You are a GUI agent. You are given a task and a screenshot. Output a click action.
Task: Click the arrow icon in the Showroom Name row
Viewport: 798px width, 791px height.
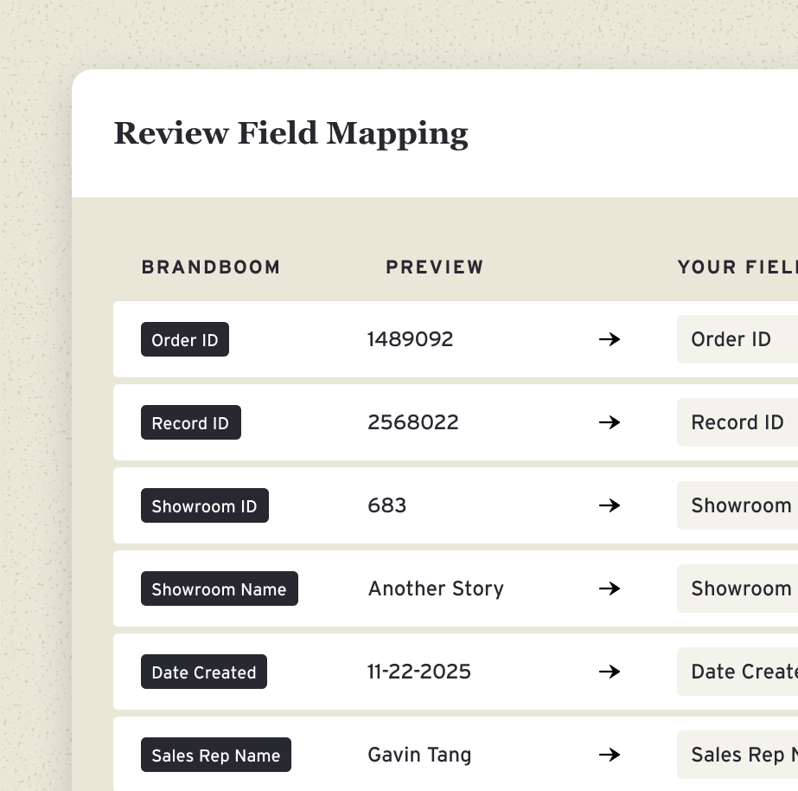pos(610,588)
